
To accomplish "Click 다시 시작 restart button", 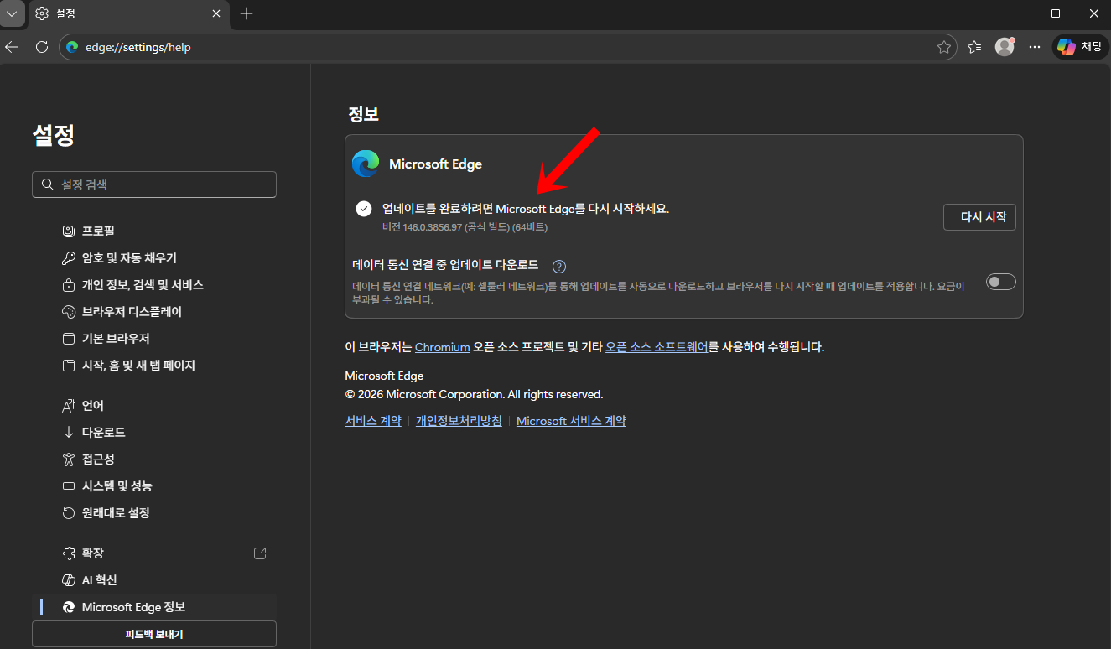I will click(x=979, y=217).
